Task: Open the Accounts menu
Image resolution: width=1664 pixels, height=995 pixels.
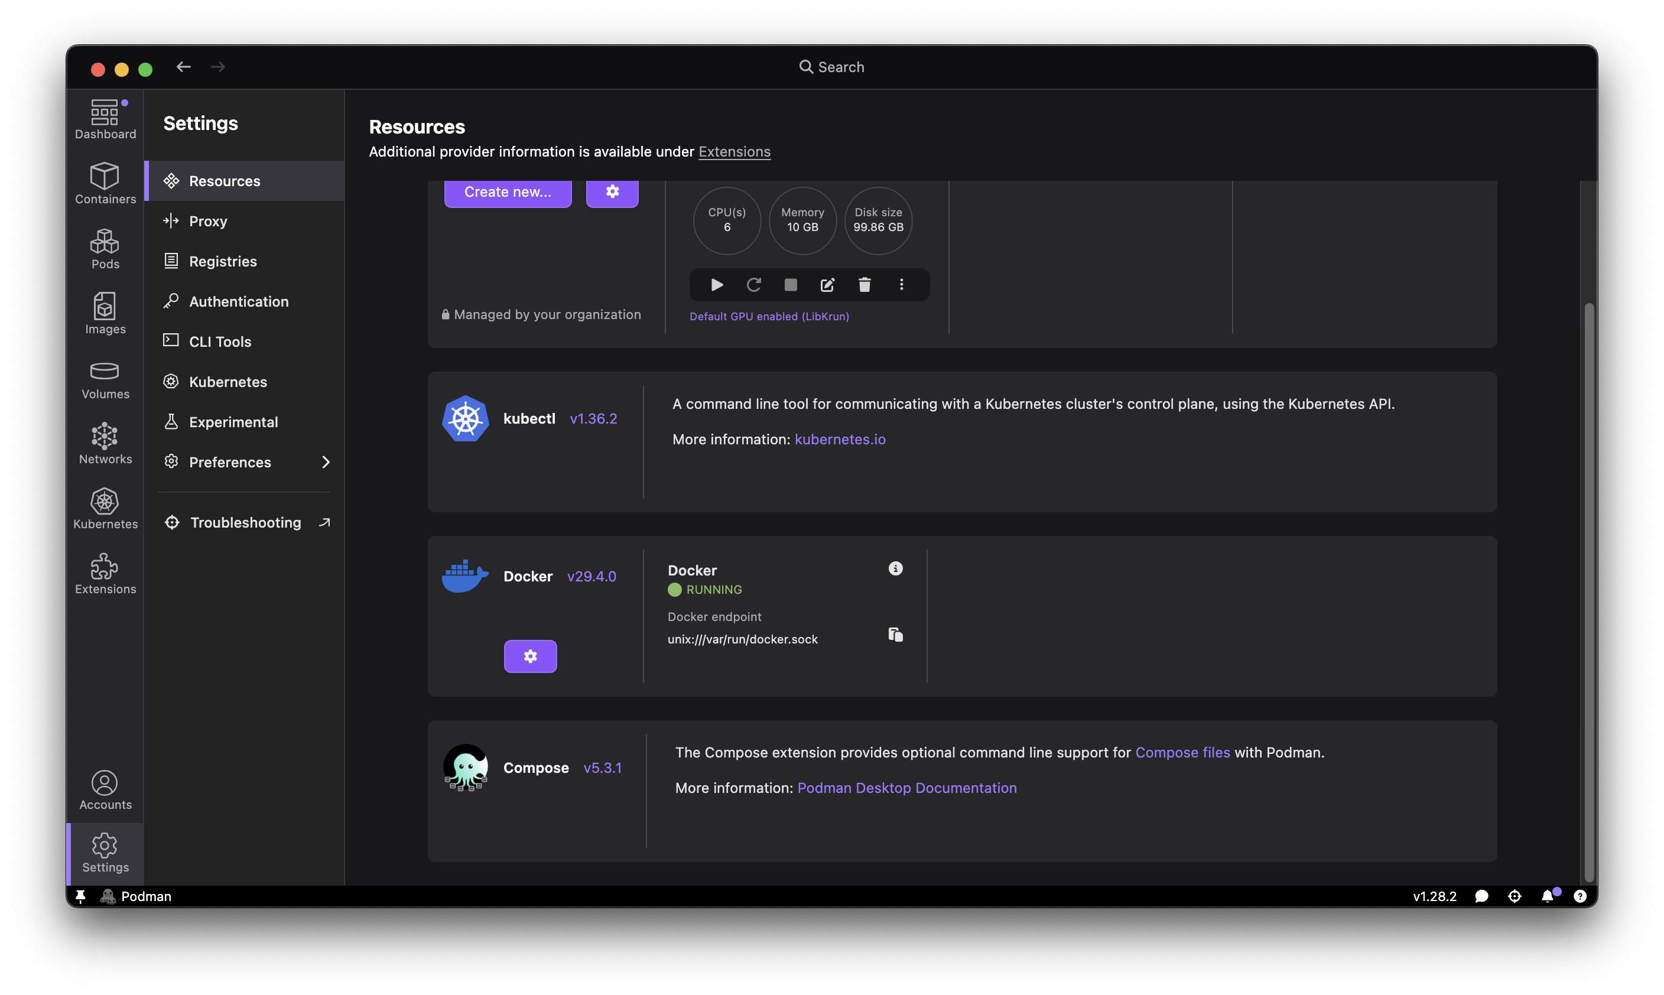Action: point(105,790)
